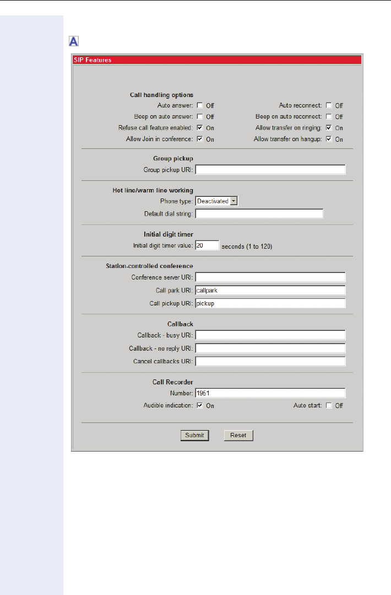The width and height of the screenshot is (391, 595).
Task: Edit the Call Recorder Number field
Action: [x=270, y=393]
